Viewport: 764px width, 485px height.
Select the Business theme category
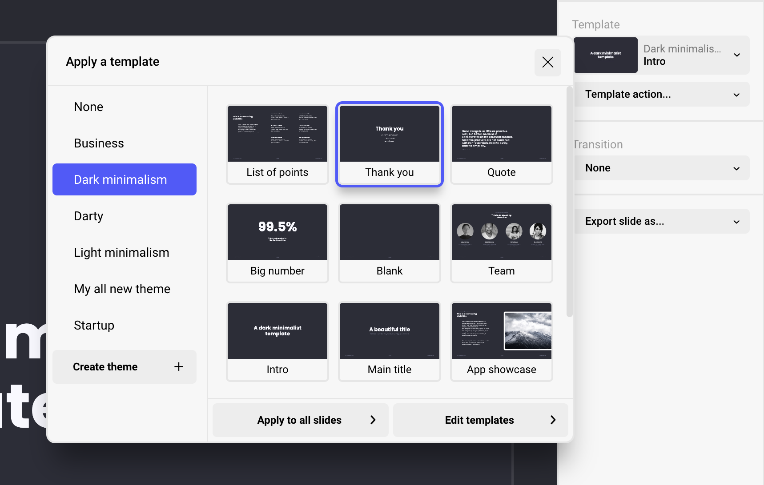99,143
